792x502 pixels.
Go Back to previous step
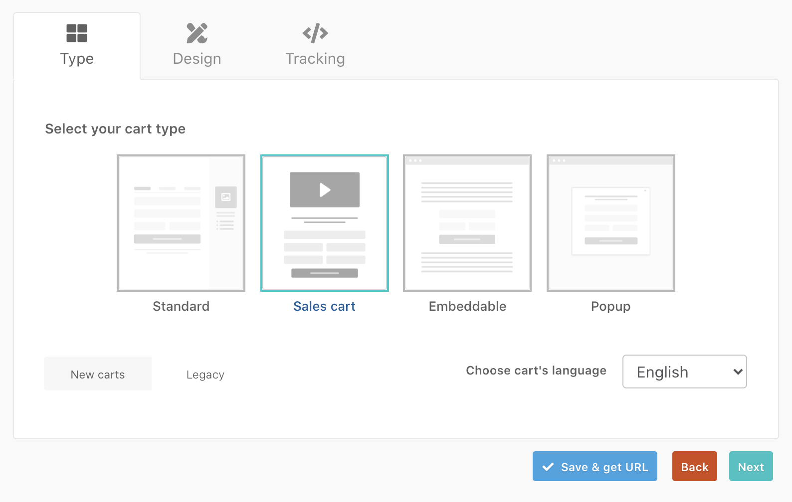pyautogui.click(x=695, y=466)
